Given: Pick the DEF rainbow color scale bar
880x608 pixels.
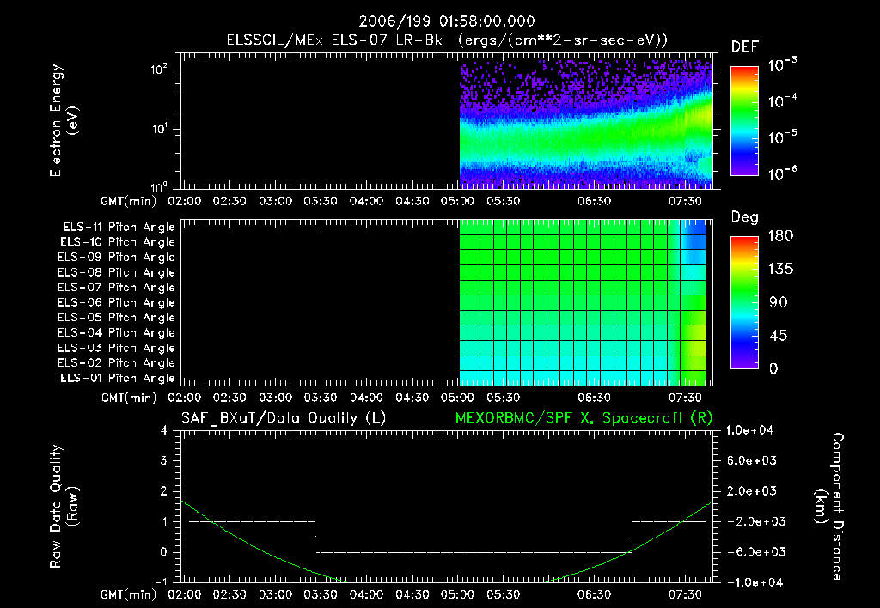Looking at the screenshot, I should (744, 121).
